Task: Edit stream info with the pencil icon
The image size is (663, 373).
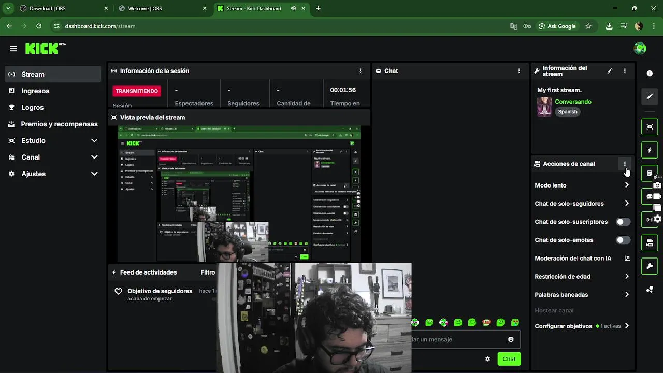Action: (x=610, y=71)
